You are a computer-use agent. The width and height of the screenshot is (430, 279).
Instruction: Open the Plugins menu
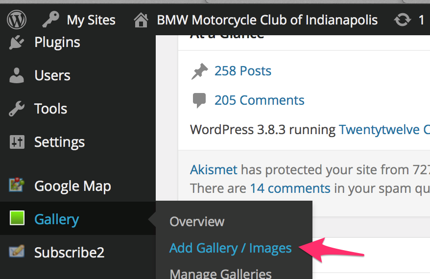57,43
